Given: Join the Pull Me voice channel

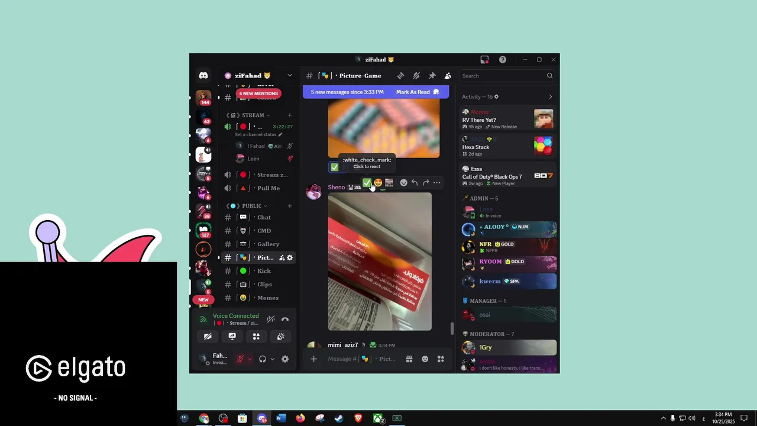Looking at the screenshot, I should (x=258, y=188).
